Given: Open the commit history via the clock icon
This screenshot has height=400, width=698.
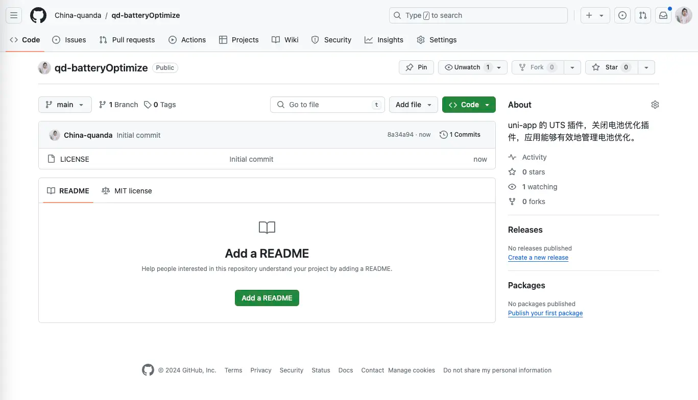Looking at the screenshot, I should [x=460, y=134].
